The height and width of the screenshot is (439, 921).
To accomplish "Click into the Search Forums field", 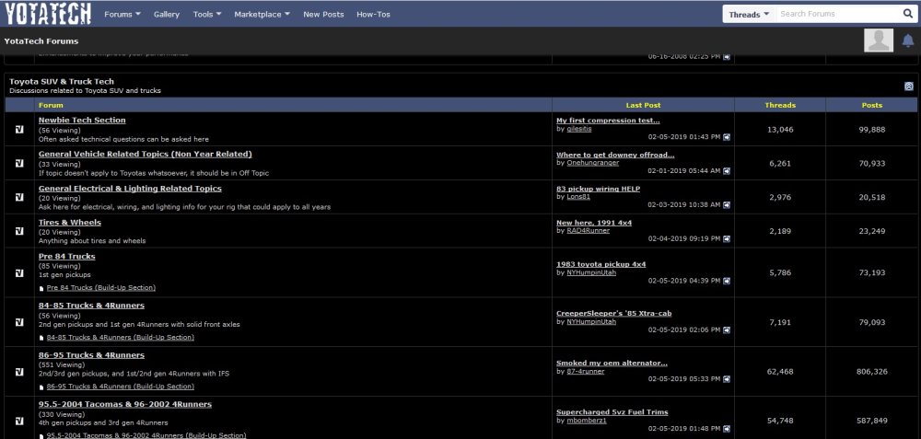I will click(838, 14).
